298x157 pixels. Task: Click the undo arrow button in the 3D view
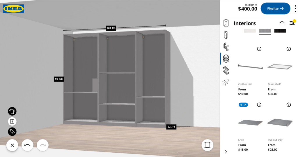click(x=27, y=145)
